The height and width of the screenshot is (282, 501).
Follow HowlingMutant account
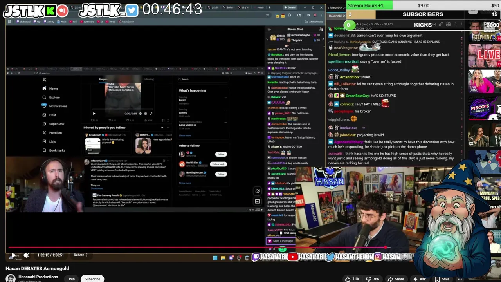pyautogui.click(x=221, y=174)
